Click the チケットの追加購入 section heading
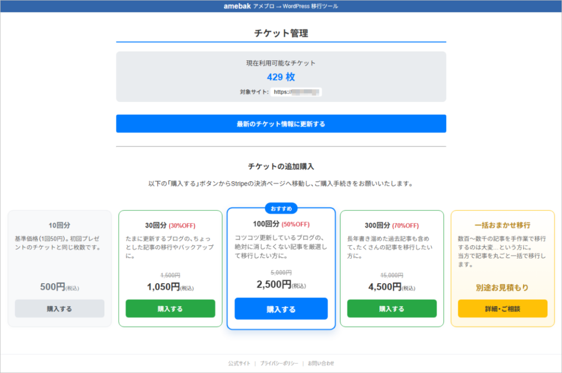The width and height of the screenshot is (562, 373). pyautogui.click(x=281, y=166)
